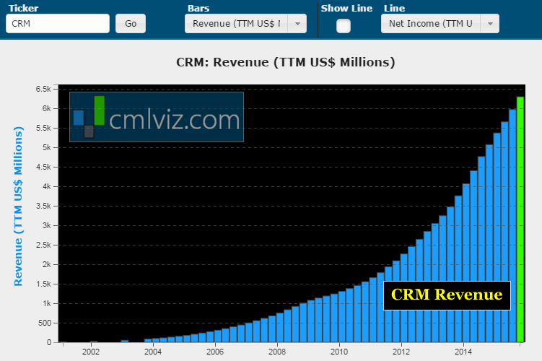Click the Bars label
Image resolution: width=542 pixels, height=361 pixels.
[x=198, y=8]
